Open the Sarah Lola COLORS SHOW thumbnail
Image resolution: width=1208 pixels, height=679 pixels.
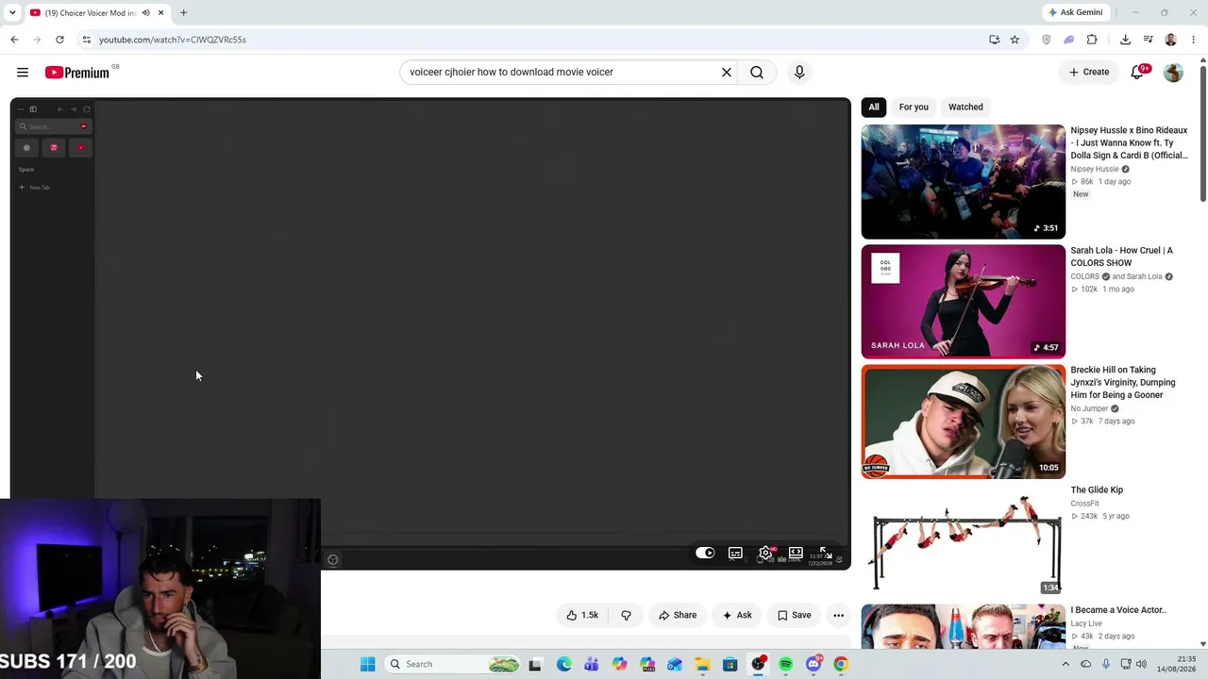(964, 302)
